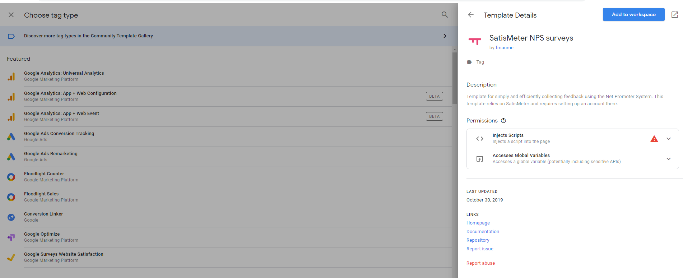Click Accesses Global Variables window icon
Image resolution: width=683 pixels, height=278 pixels.
click(x=480, y=159)
